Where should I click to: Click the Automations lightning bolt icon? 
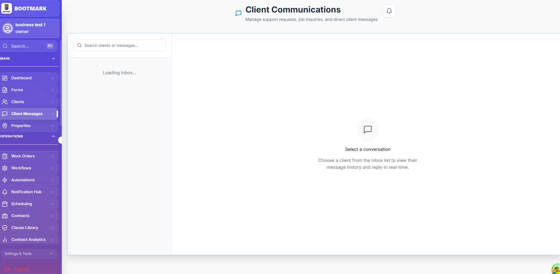coord(5,180)
